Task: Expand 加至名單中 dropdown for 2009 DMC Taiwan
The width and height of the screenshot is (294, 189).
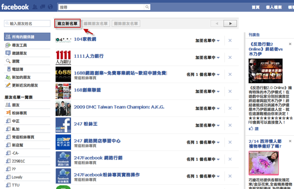Action: [207, 108]
